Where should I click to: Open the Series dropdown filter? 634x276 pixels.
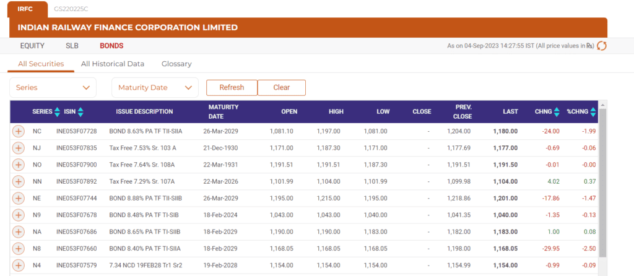coord(53,88)
